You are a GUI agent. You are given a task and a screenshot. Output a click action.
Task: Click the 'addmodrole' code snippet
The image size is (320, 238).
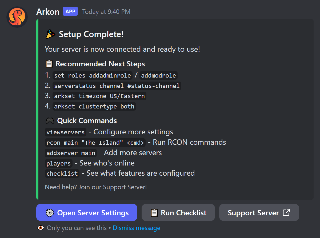(x=159, y=75)
